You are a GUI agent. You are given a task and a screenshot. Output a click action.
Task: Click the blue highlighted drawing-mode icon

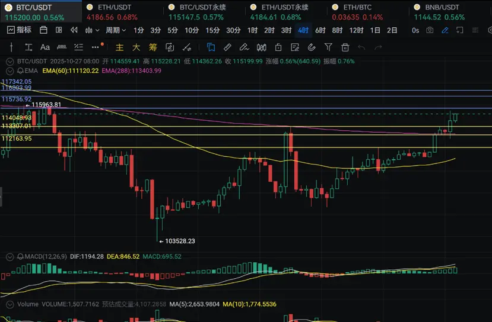click(x=211, y=47)
